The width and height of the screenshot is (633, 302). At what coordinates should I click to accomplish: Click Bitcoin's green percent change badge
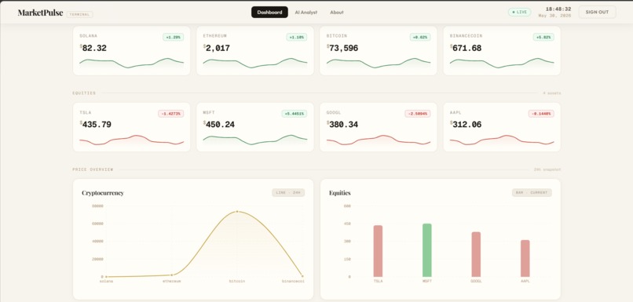(420, 37)
